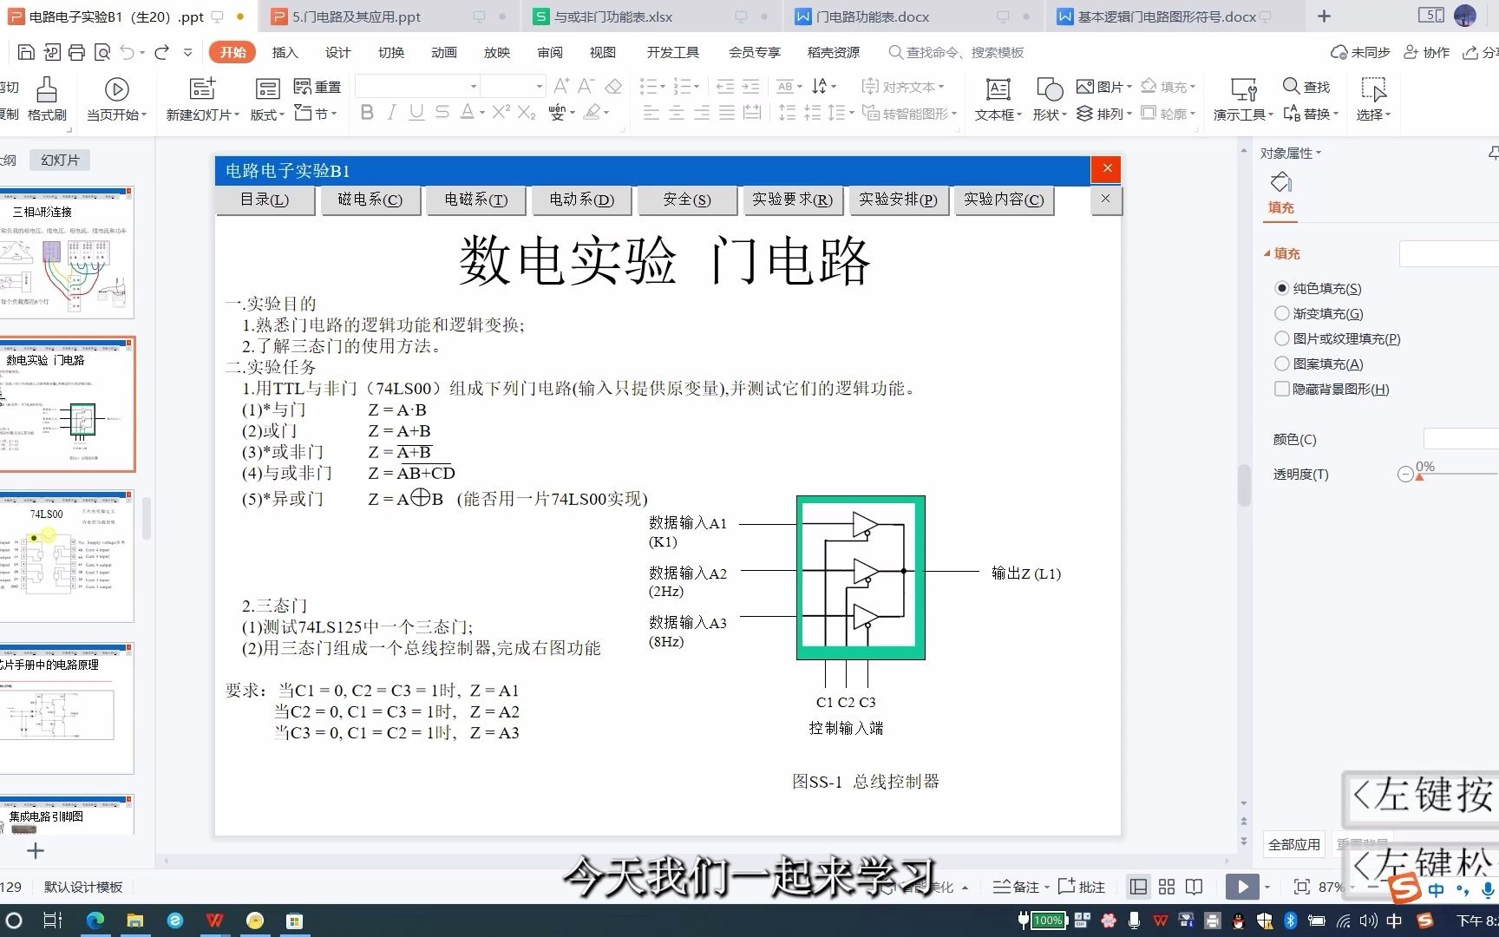Switch to normal view icon in status bar
The image size is (1499, 937).
tap(1138, 887)
